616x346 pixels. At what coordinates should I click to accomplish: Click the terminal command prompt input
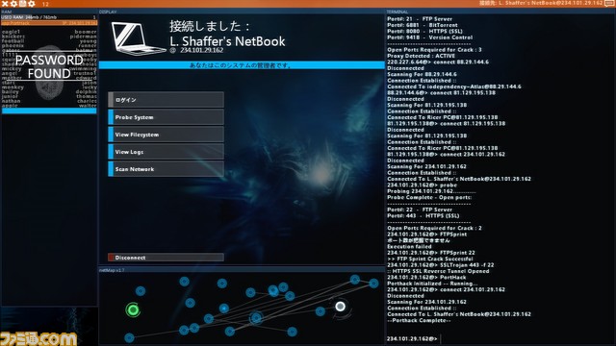pos(499,338)
